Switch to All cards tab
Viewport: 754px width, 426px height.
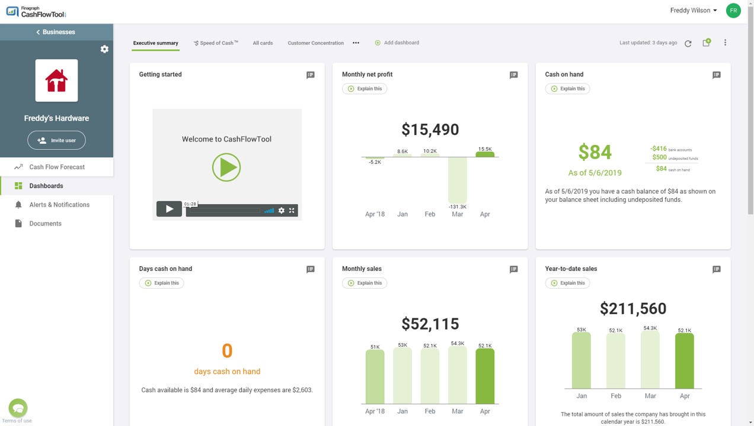click(263, 43)
